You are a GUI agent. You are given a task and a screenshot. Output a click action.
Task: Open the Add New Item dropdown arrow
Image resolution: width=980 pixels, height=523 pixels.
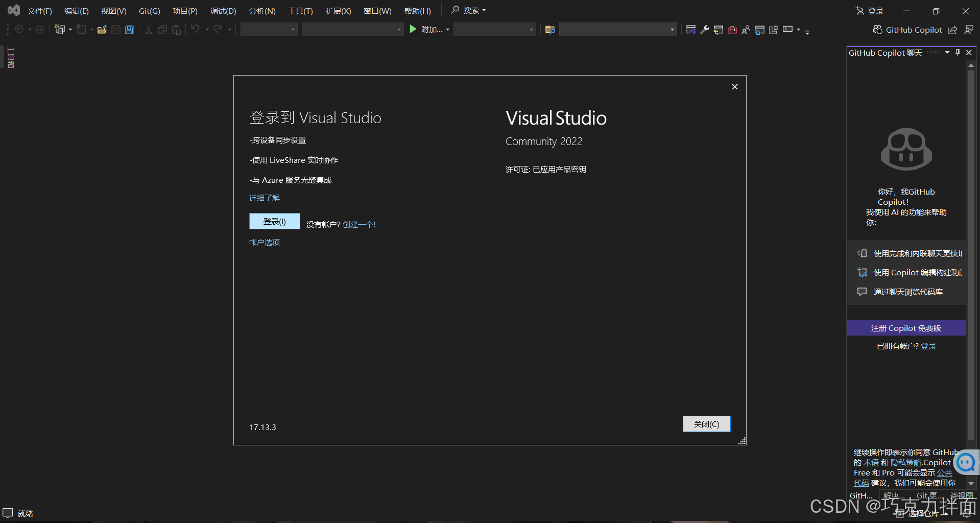pos(92,30)
